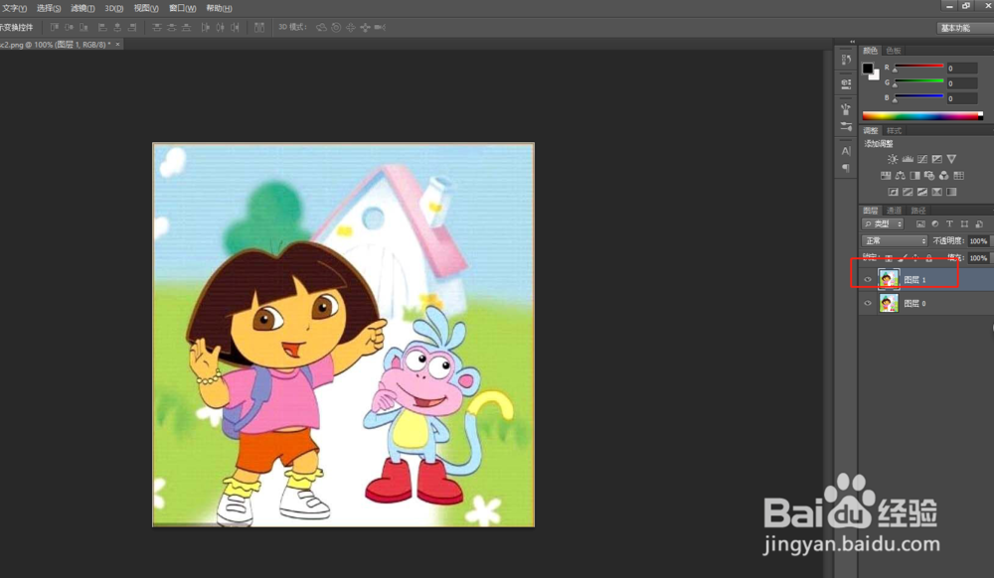Select the 3D rotate mode icon
Screen dimensions: 994x578
[321, 27]
